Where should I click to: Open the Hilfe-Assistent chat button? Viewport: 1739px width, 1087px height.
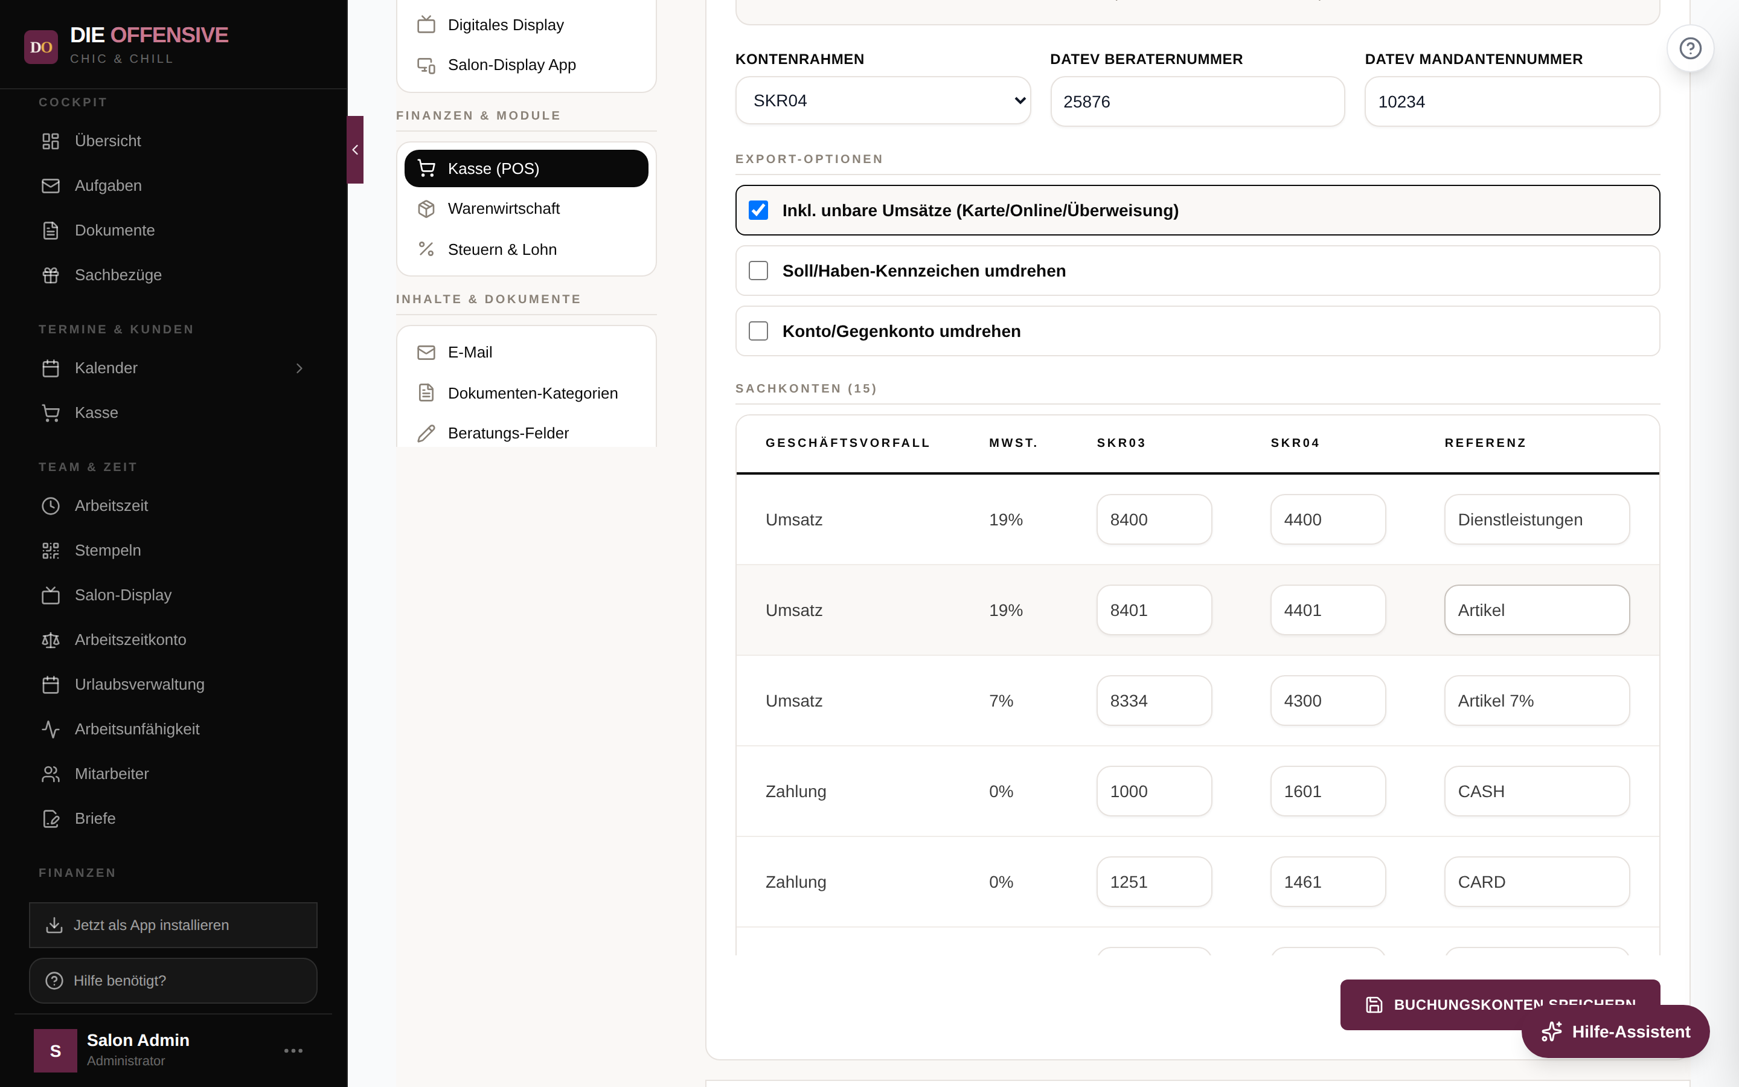(x=1615, y=1031)
